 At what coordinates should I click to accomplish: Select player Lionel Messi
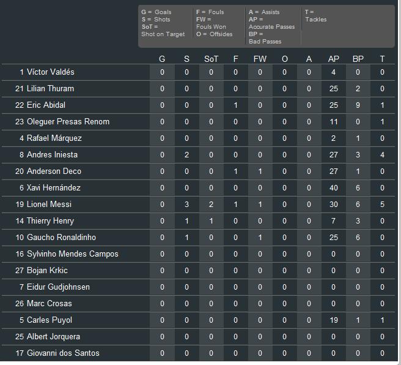49,204
